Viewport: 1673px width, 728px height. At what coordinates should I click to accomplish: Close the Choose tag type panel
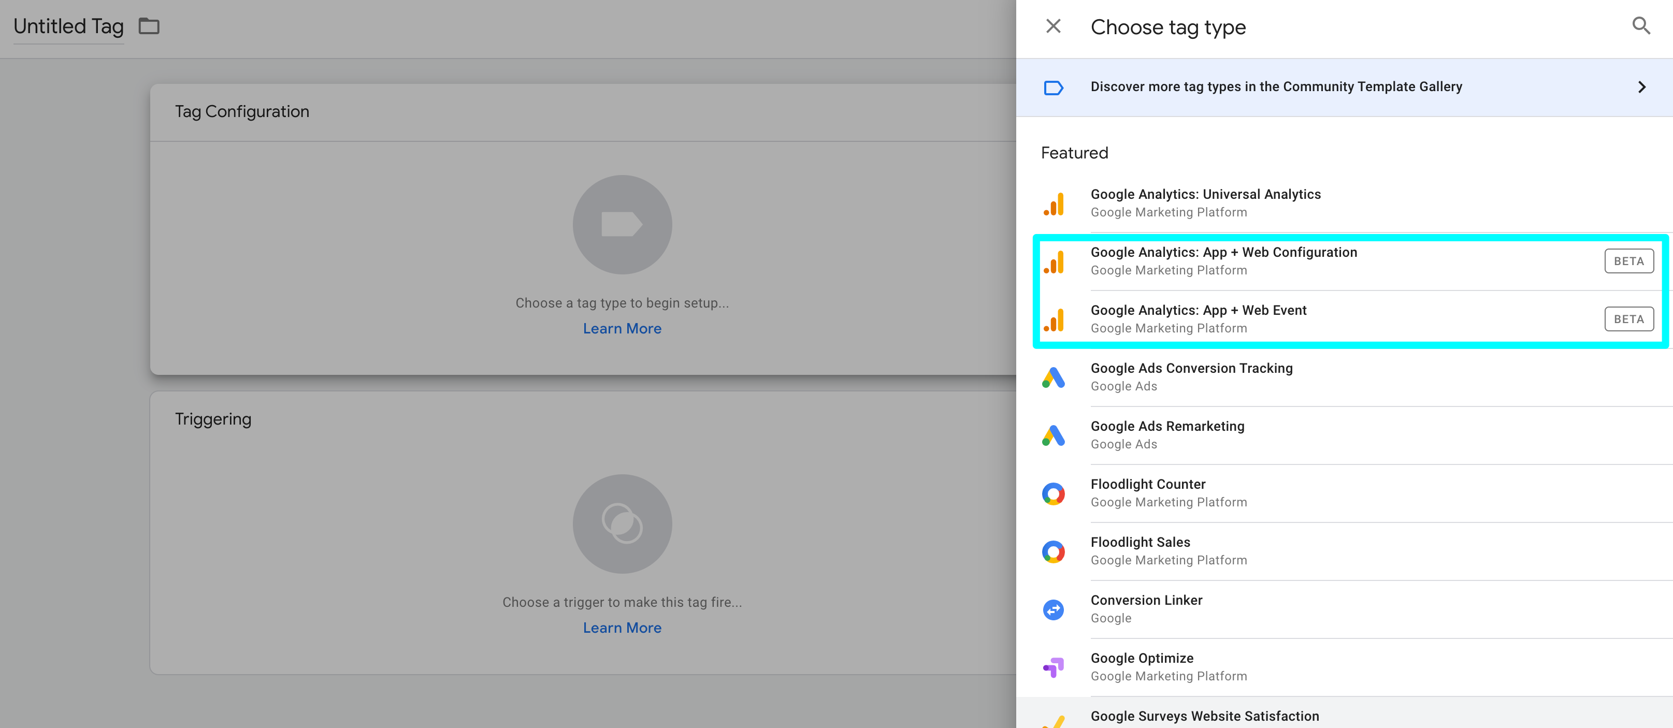click(1053, 26)
